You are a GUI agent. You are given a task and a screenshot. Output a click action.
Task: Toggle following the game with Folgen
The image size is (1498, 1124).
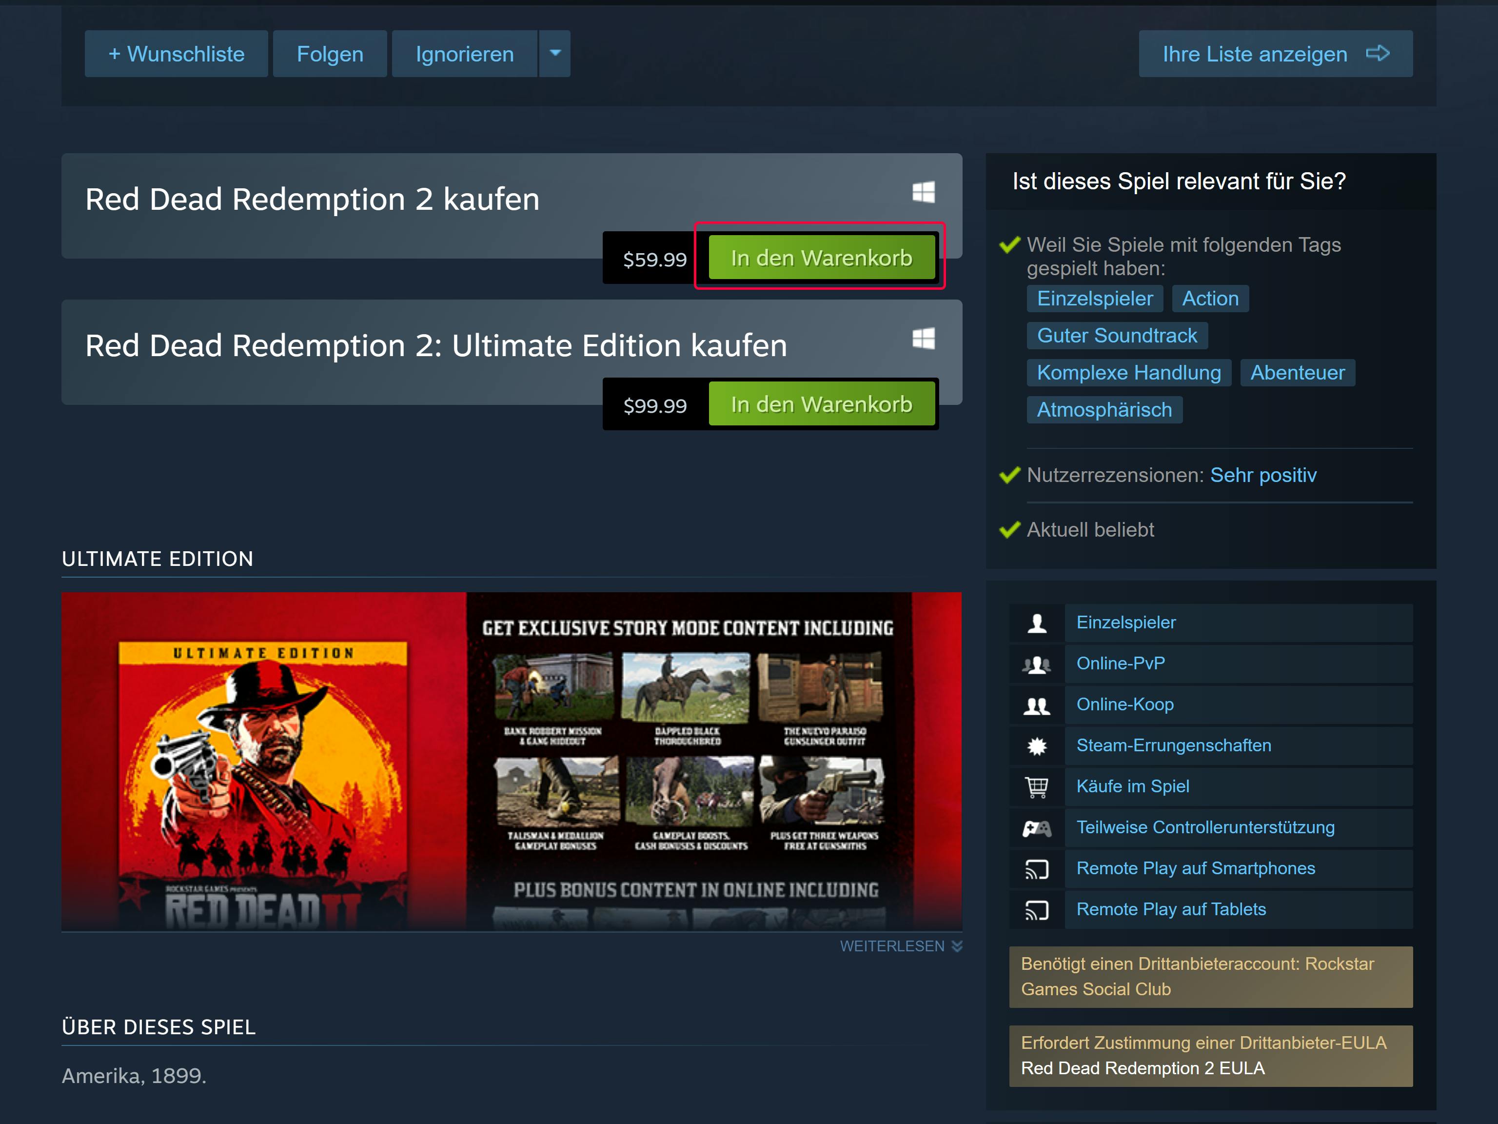[330, 54]
